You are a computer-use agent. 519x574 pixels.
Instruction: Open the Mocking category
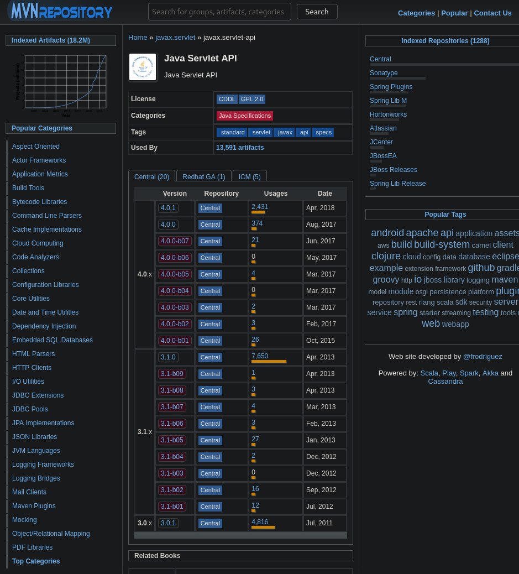tap(24, 520)
